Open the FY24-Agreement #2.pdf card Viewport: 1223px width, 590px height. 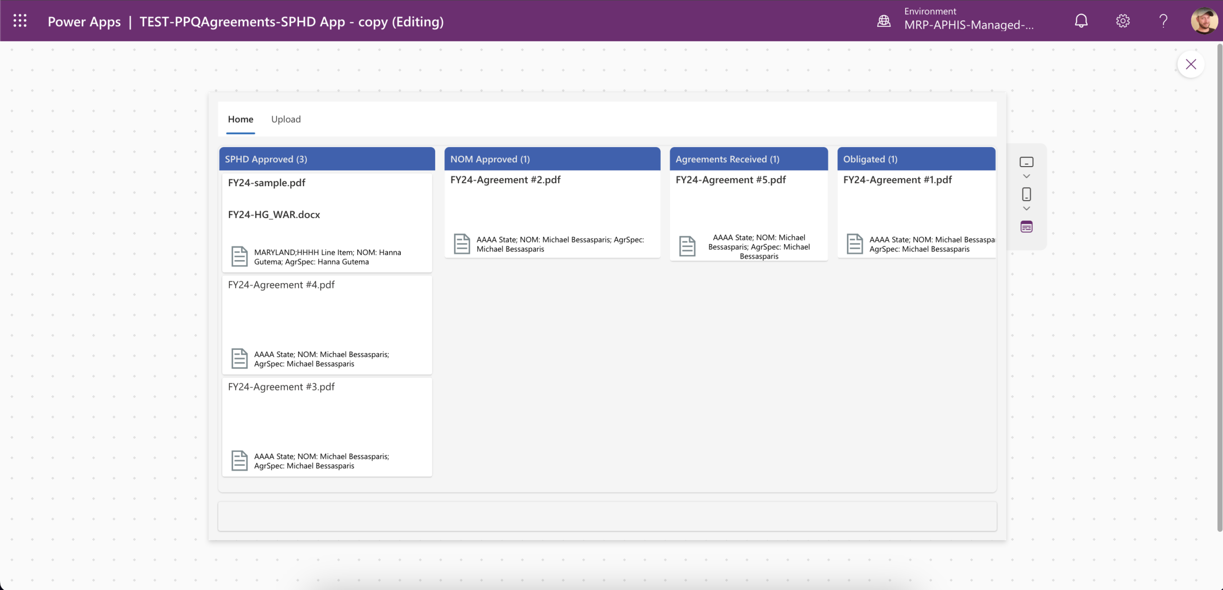pos(505,180)
